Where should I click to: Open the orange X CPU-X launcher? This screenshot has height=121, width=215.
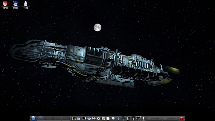tap(94, 118)
